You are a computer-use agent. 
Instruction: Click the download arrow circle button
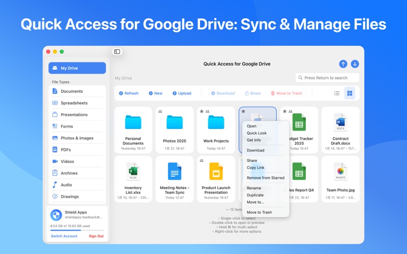pyautogui.click(x=355, y=64)
